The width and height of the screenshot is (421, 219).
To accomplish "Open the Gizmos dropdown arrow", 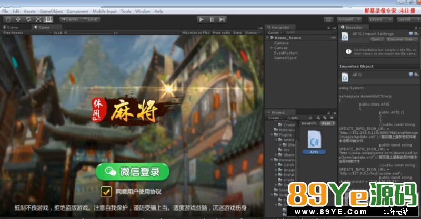I will tap(259, 33).
